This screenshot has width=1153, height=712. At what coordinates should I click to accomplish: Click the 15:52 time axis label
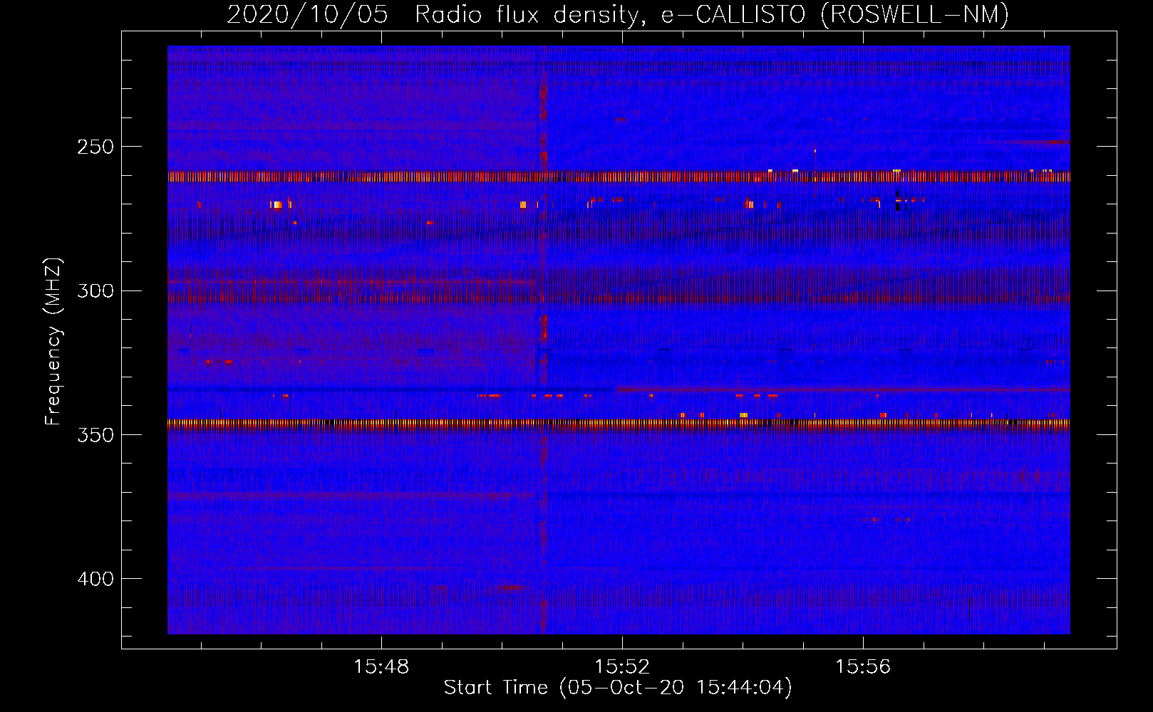click(x=622, y=666)
